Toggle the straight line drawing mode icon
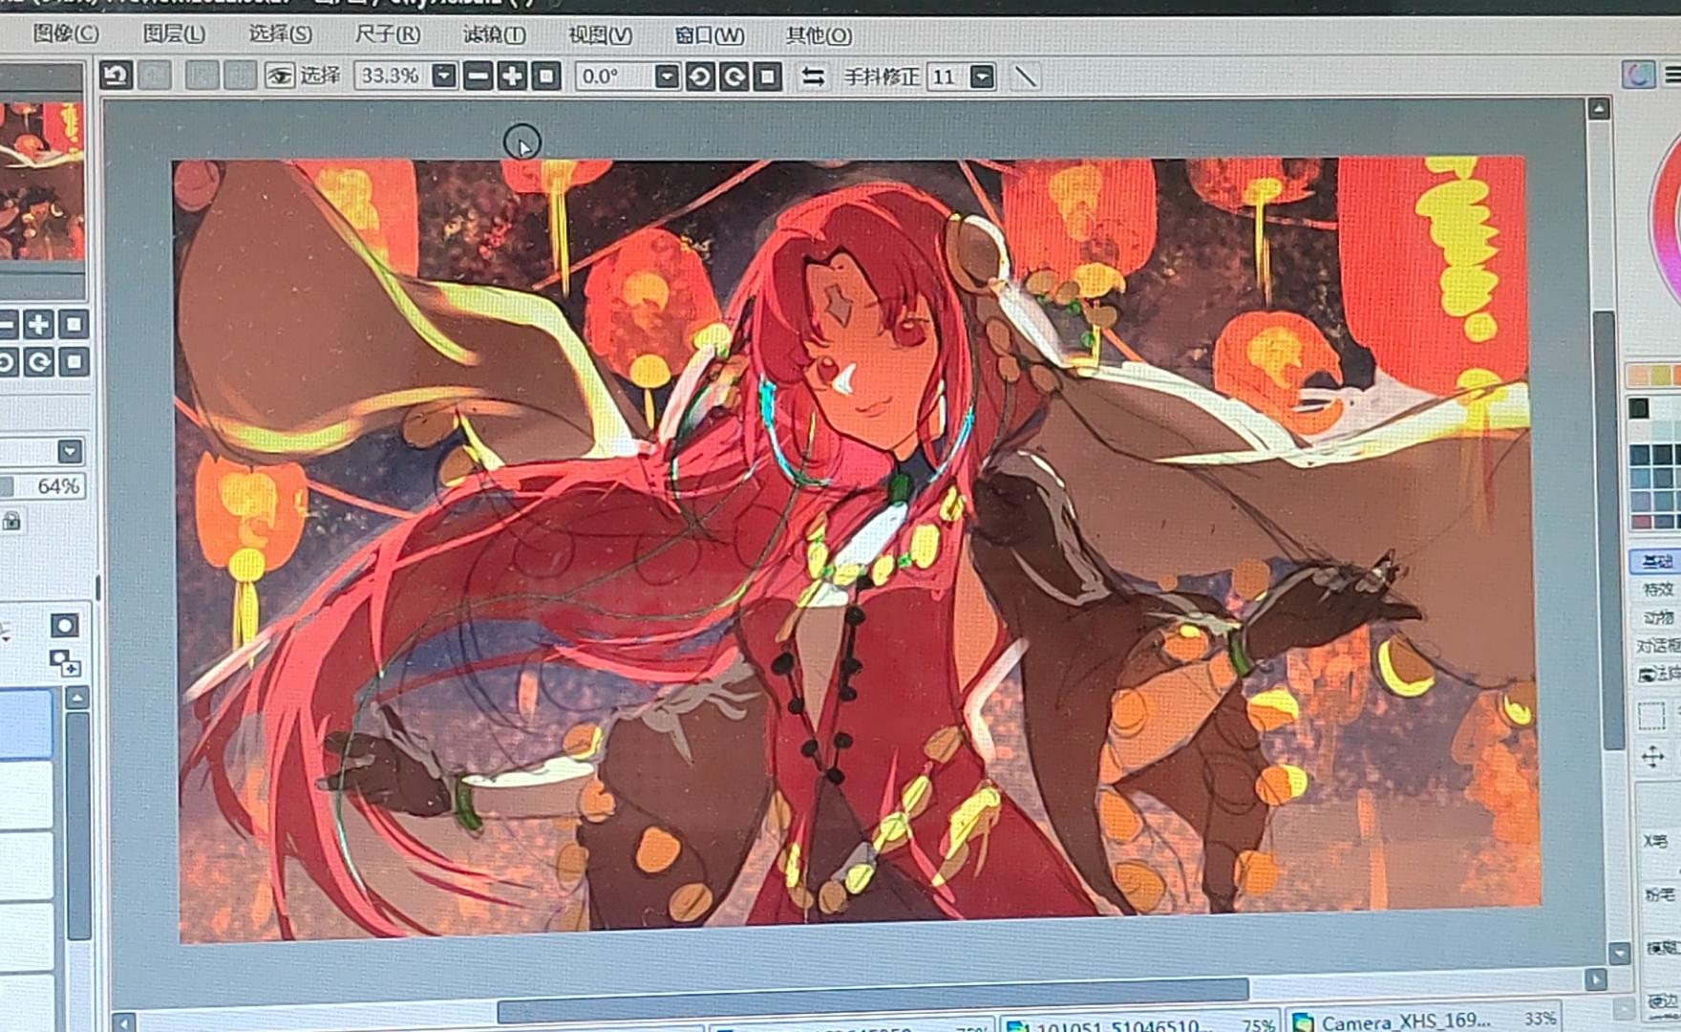 (1025, 76)
